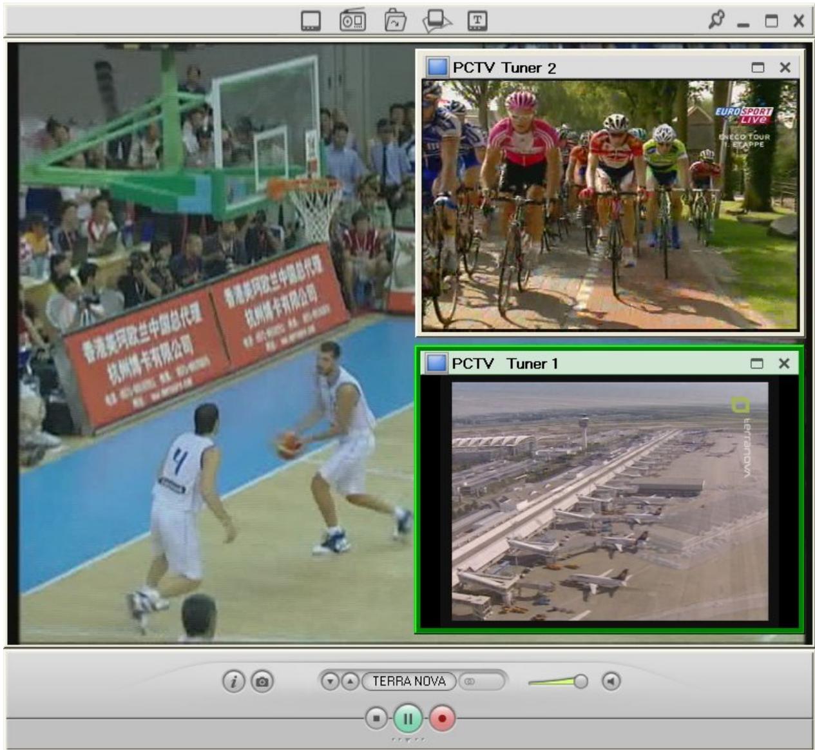Click the airport video in Tuner 1
Screen dimensions: 815x750
click(x=609, y=501)
